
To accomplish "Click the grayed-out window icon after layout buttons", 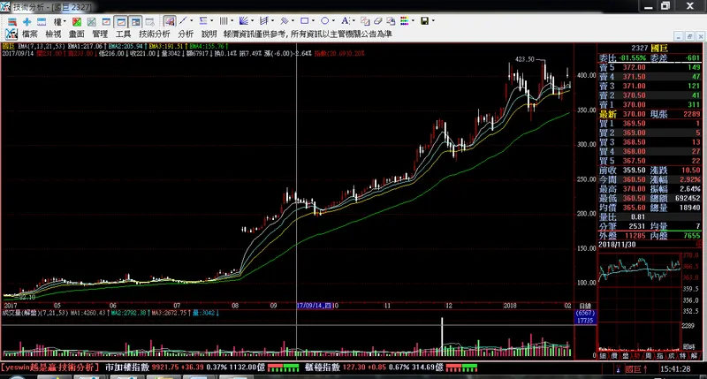I will [149, 21].
